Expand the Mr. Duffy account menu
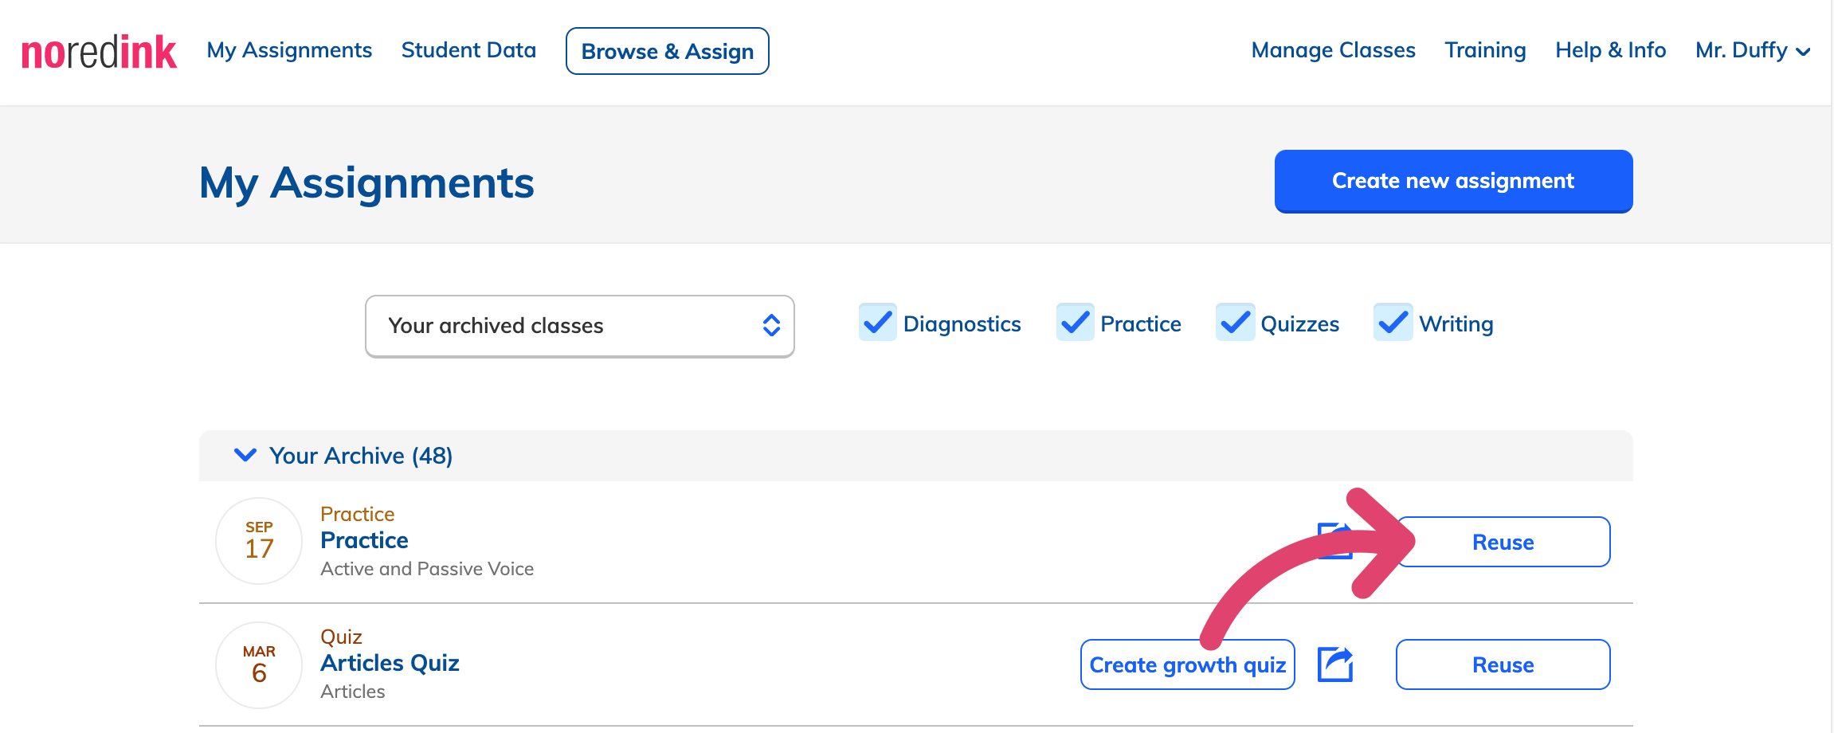Viewport: 1834px width, 733px height. tap(1753, 50)
